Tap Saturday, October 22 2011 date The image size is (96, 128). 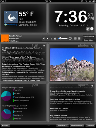[x=73, y=26]
